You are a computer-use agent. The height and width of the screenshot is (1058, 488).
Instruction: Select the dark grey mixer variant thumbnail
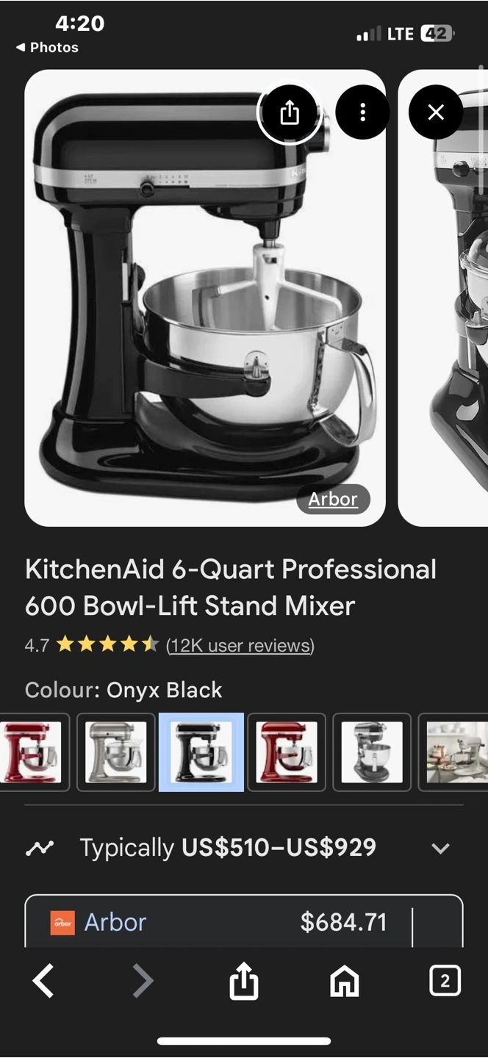coord(372,752)
